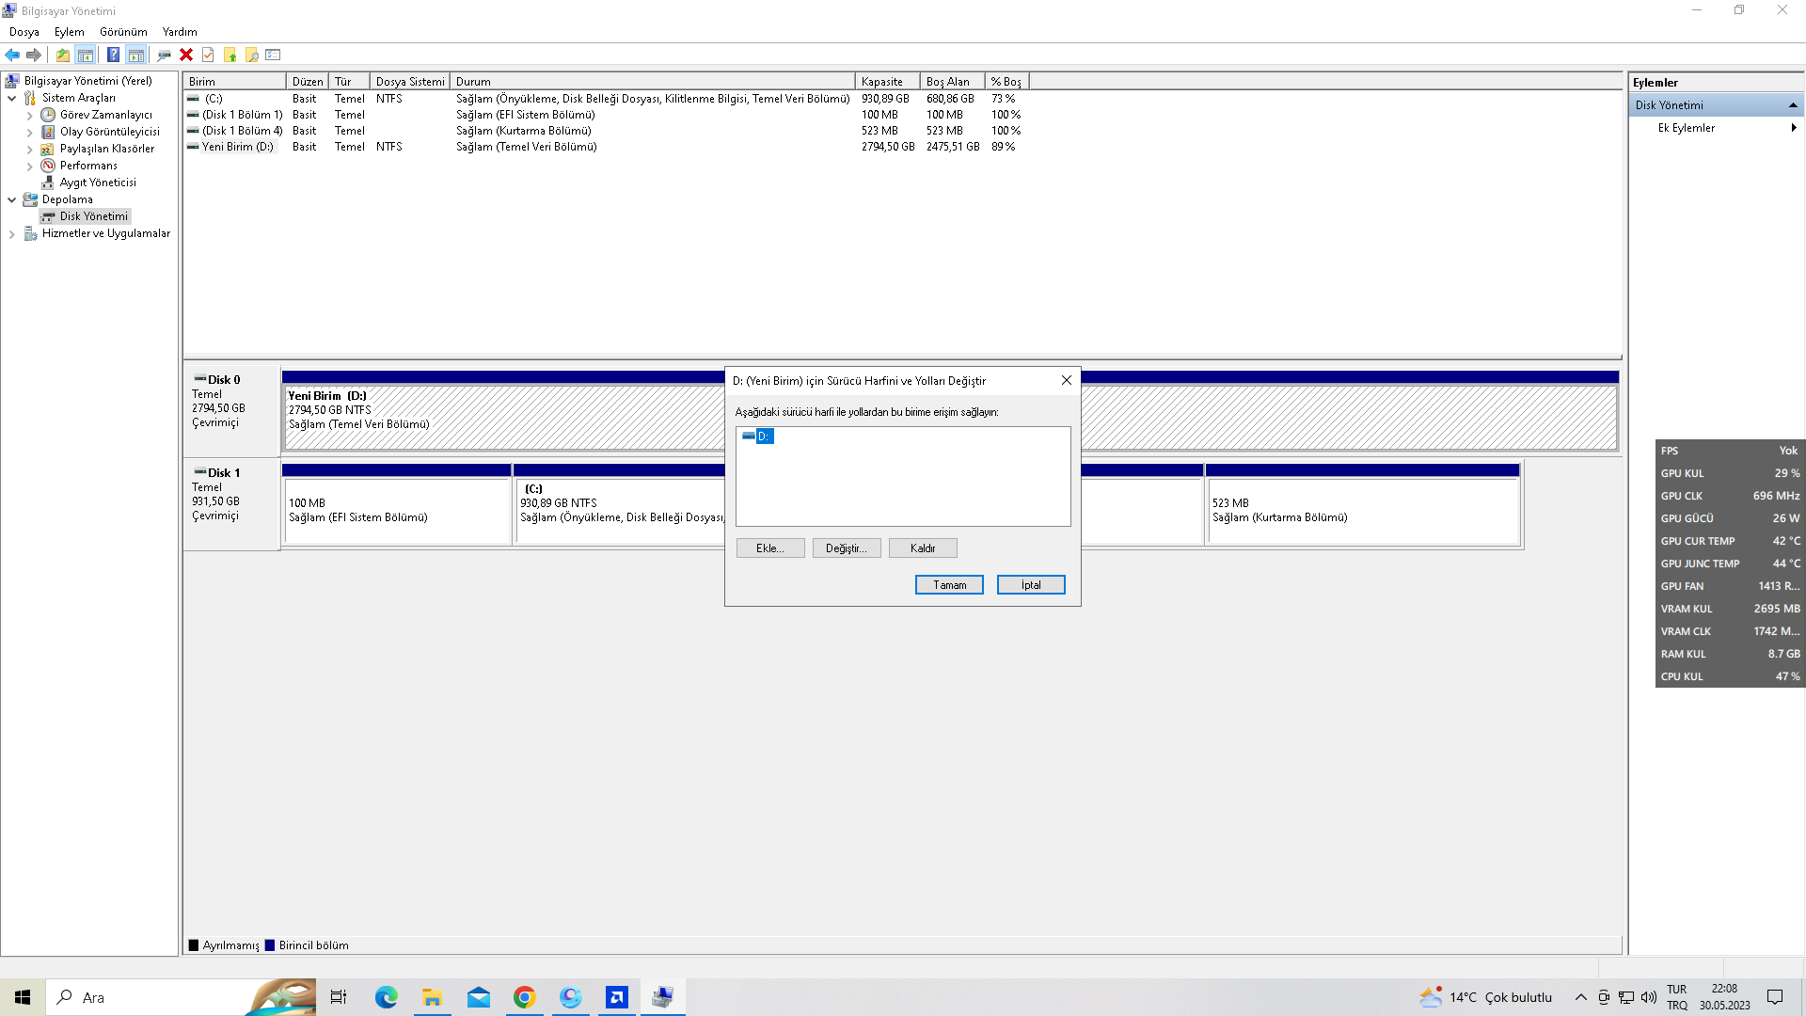Expand Hizmetler ve Uygulamalar tree node

click(x=11, y=234)
